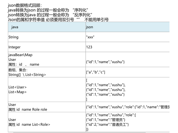Click 'String[] \ List<String>' text

pos(27,75)
